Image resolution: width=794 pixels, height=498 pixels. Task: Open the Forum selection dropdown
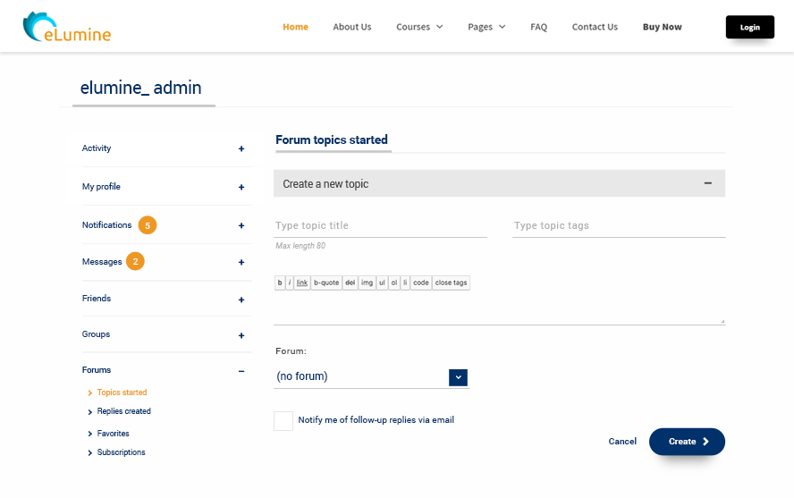click(x=459, y=377)
